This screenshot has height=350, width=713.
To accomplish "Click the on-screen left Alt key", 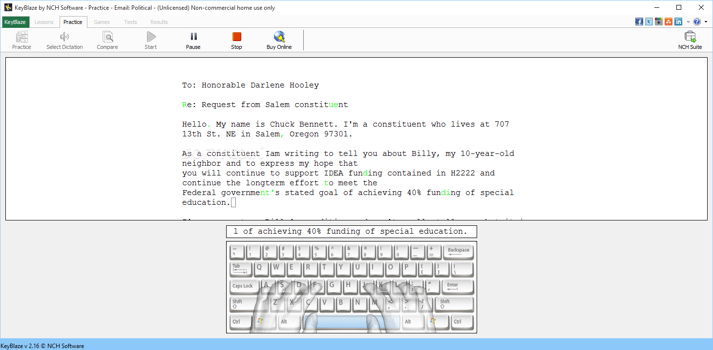I will click(289, 322).
